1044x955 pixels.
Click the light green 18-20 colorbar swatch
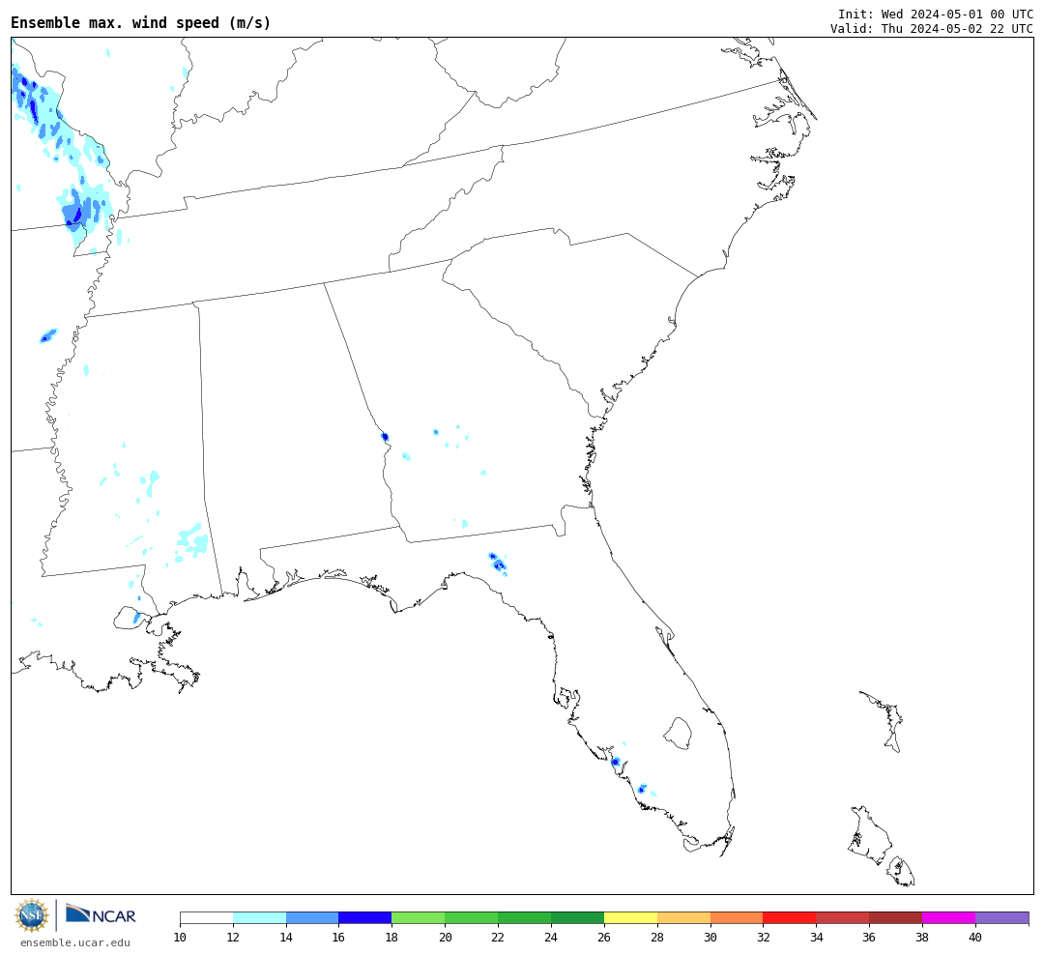[x=419, y=917]
